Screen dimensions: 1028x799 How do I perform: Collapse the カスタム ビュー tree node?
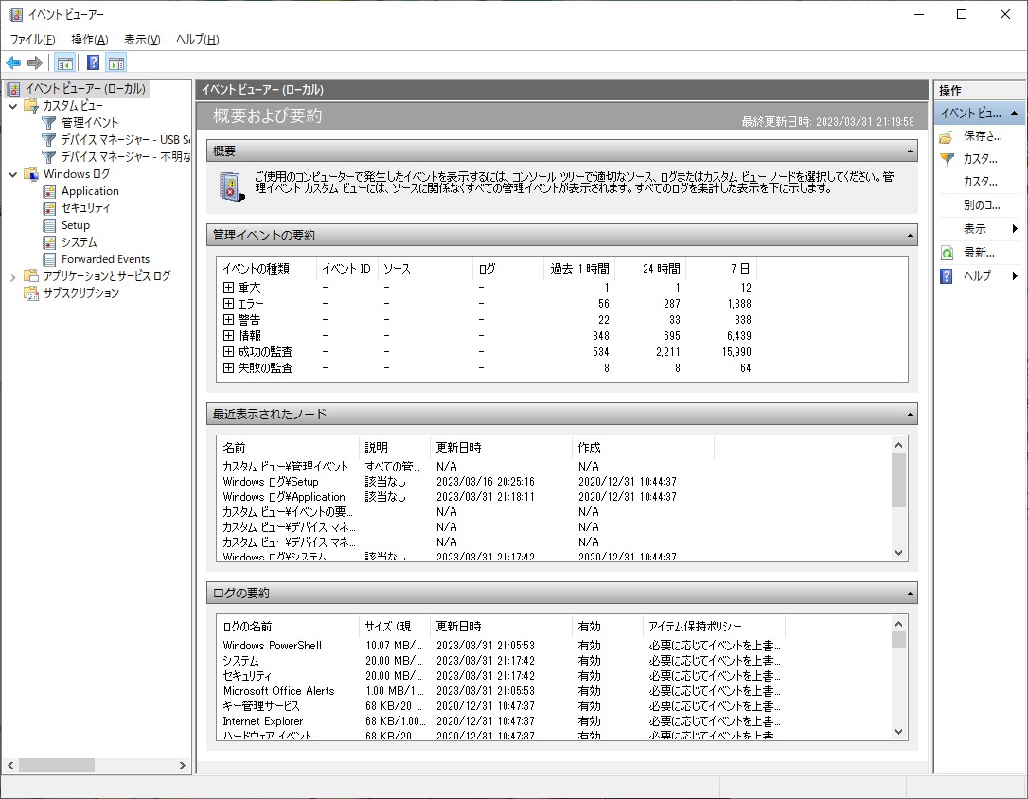pyautogui.click(x=12, y=105)
